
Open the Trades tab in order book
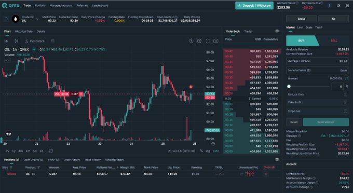pyautogui.click(x=248, y=31)
